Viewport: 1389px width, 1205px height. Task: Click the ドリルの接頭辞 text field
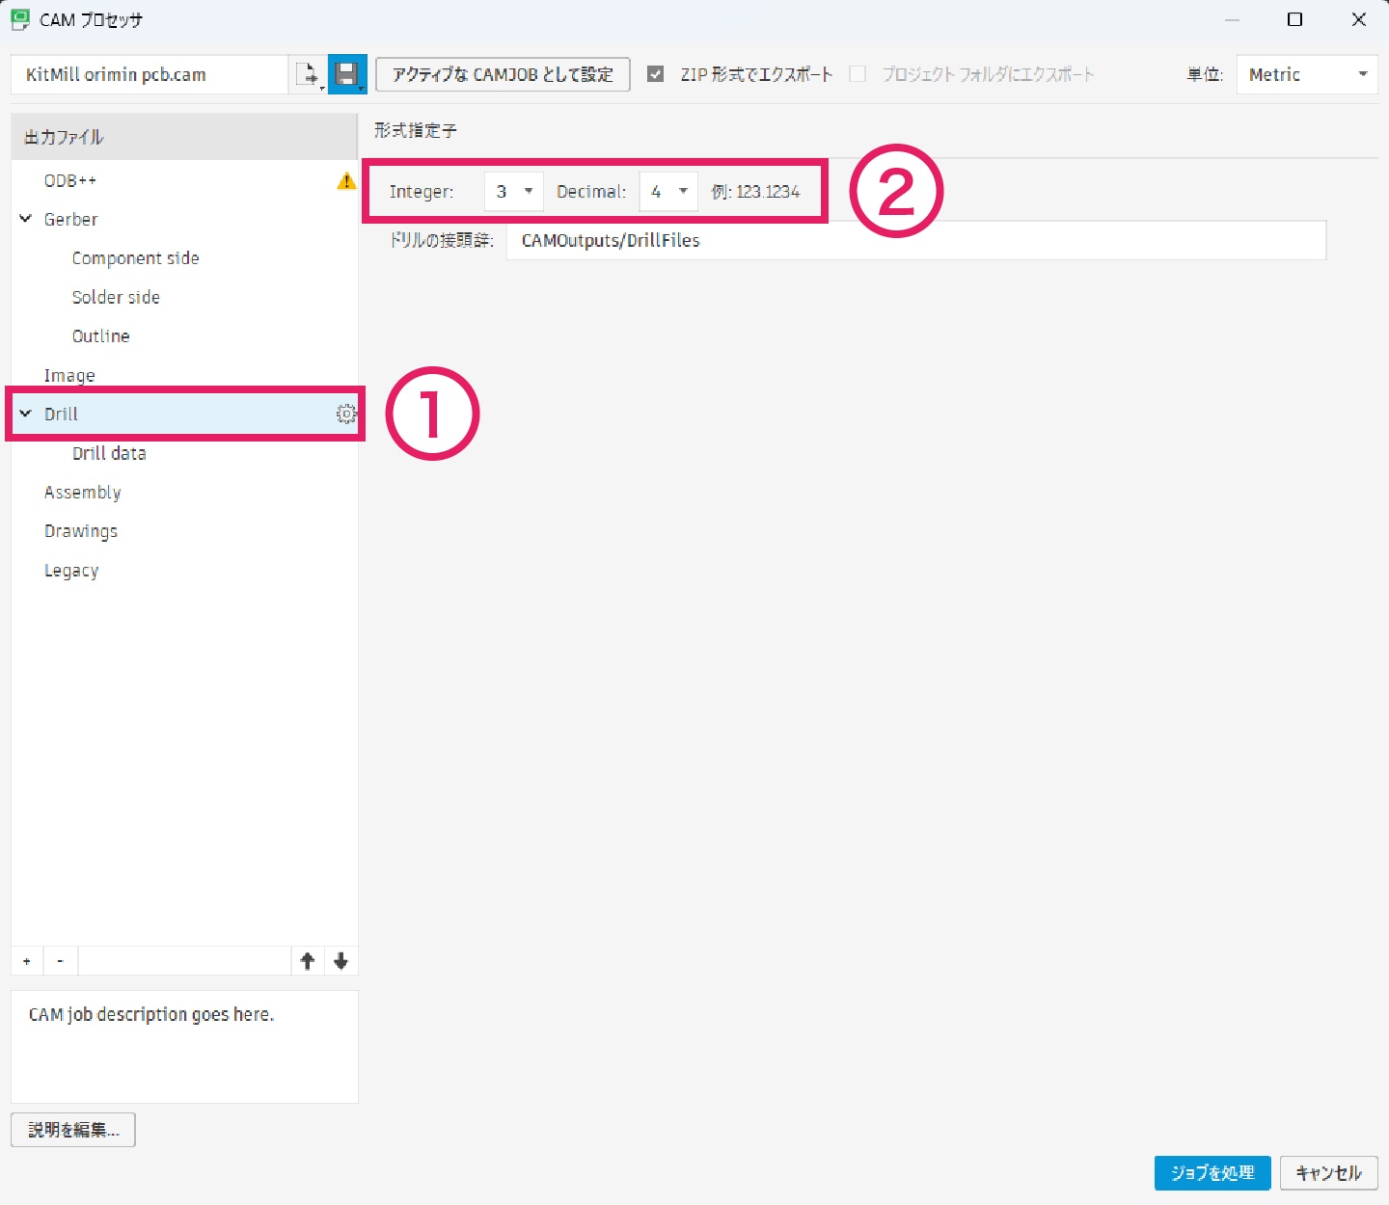915,240
